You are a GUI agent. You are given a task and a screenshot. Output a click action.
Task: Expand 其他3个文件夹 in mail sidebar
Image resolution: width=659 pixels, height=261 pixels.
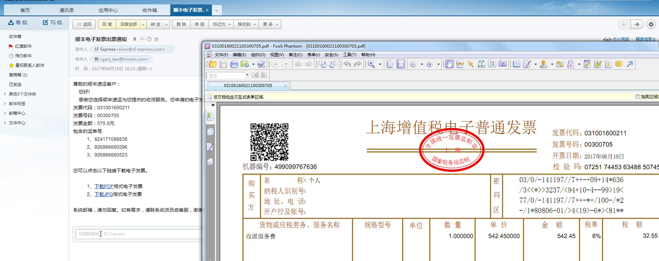5,94
